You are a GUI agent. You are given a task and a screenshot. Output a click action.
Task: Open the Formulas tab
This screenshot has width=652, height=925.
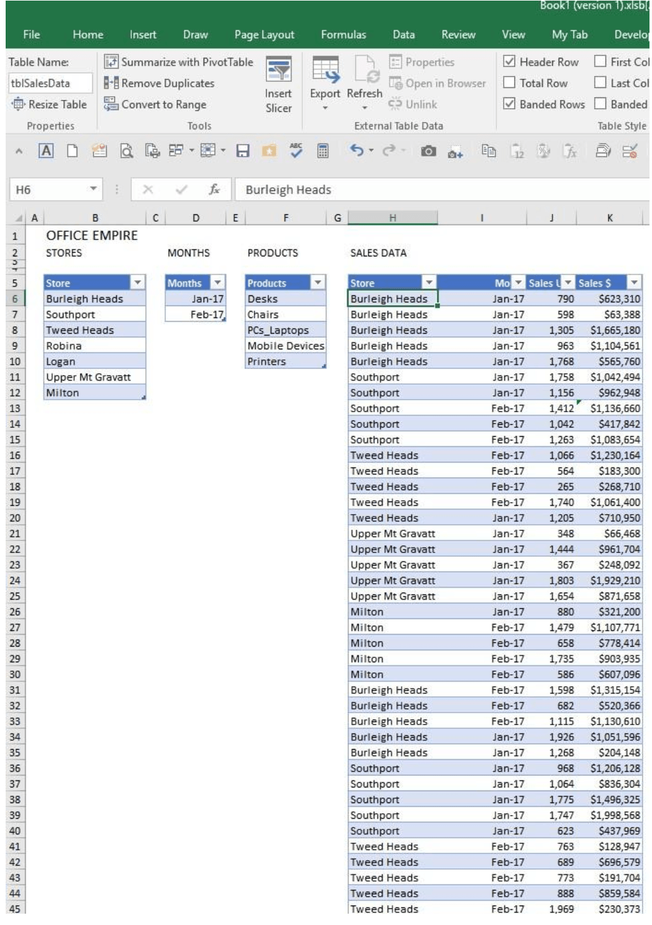click(344, 35)
